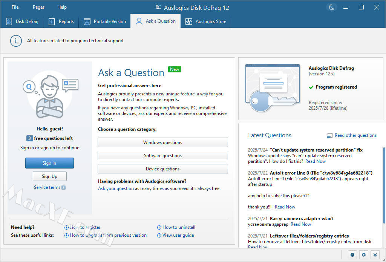Click the list icon beside Read other questions
386x262 pixels.
click(x=329, y=135)
